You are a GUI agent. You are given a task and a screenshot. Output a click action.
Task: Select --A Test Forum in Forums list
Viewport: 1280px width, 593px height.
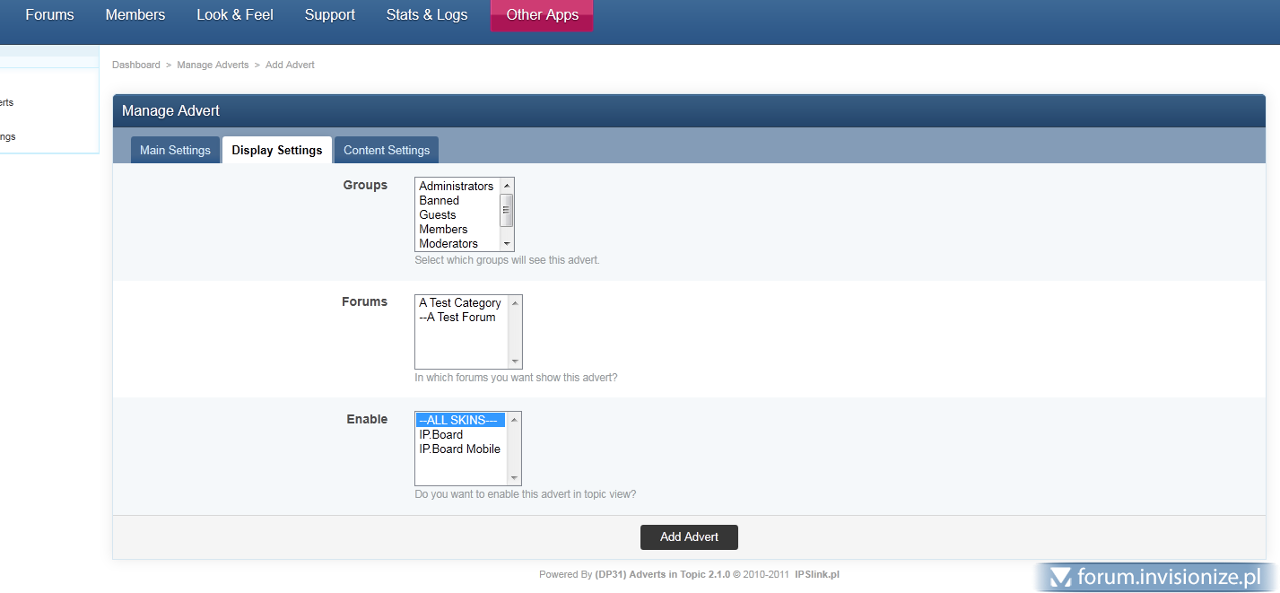tap(457, 318)
